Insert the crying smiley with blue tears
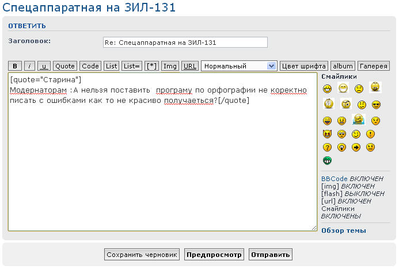Viewport: 399px width, 269px height. (359, 120)
